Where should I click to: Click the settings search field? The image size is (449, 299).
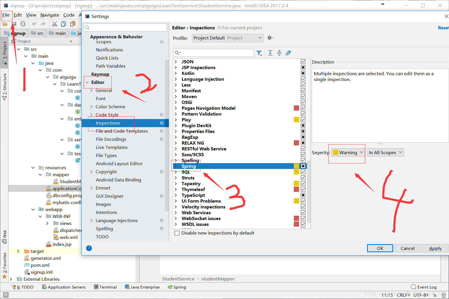point(125,28)
